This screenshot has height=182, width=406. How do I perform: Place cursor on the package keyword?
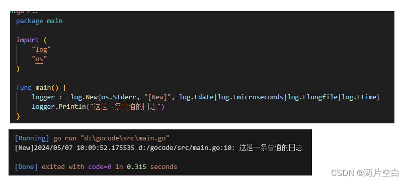pos(30,21)
